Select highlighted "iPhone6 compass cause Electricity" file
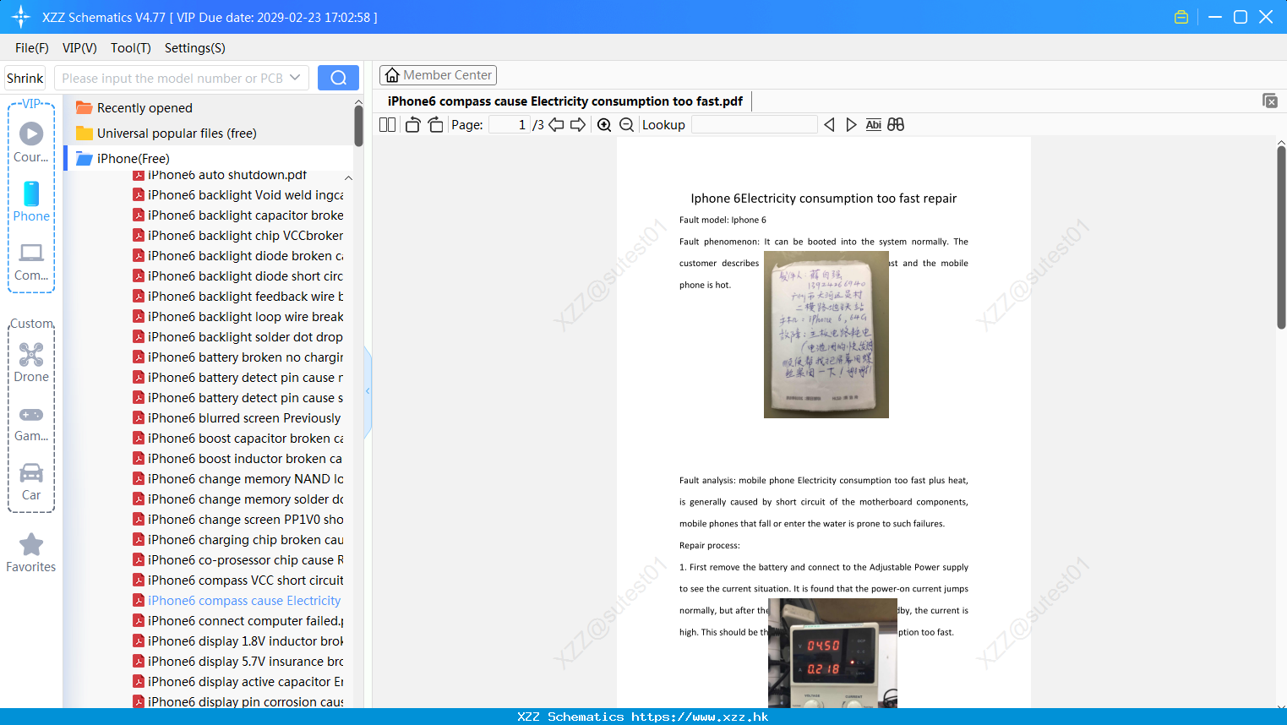This screenshot has width=1287, height=725. click(237, 601)
